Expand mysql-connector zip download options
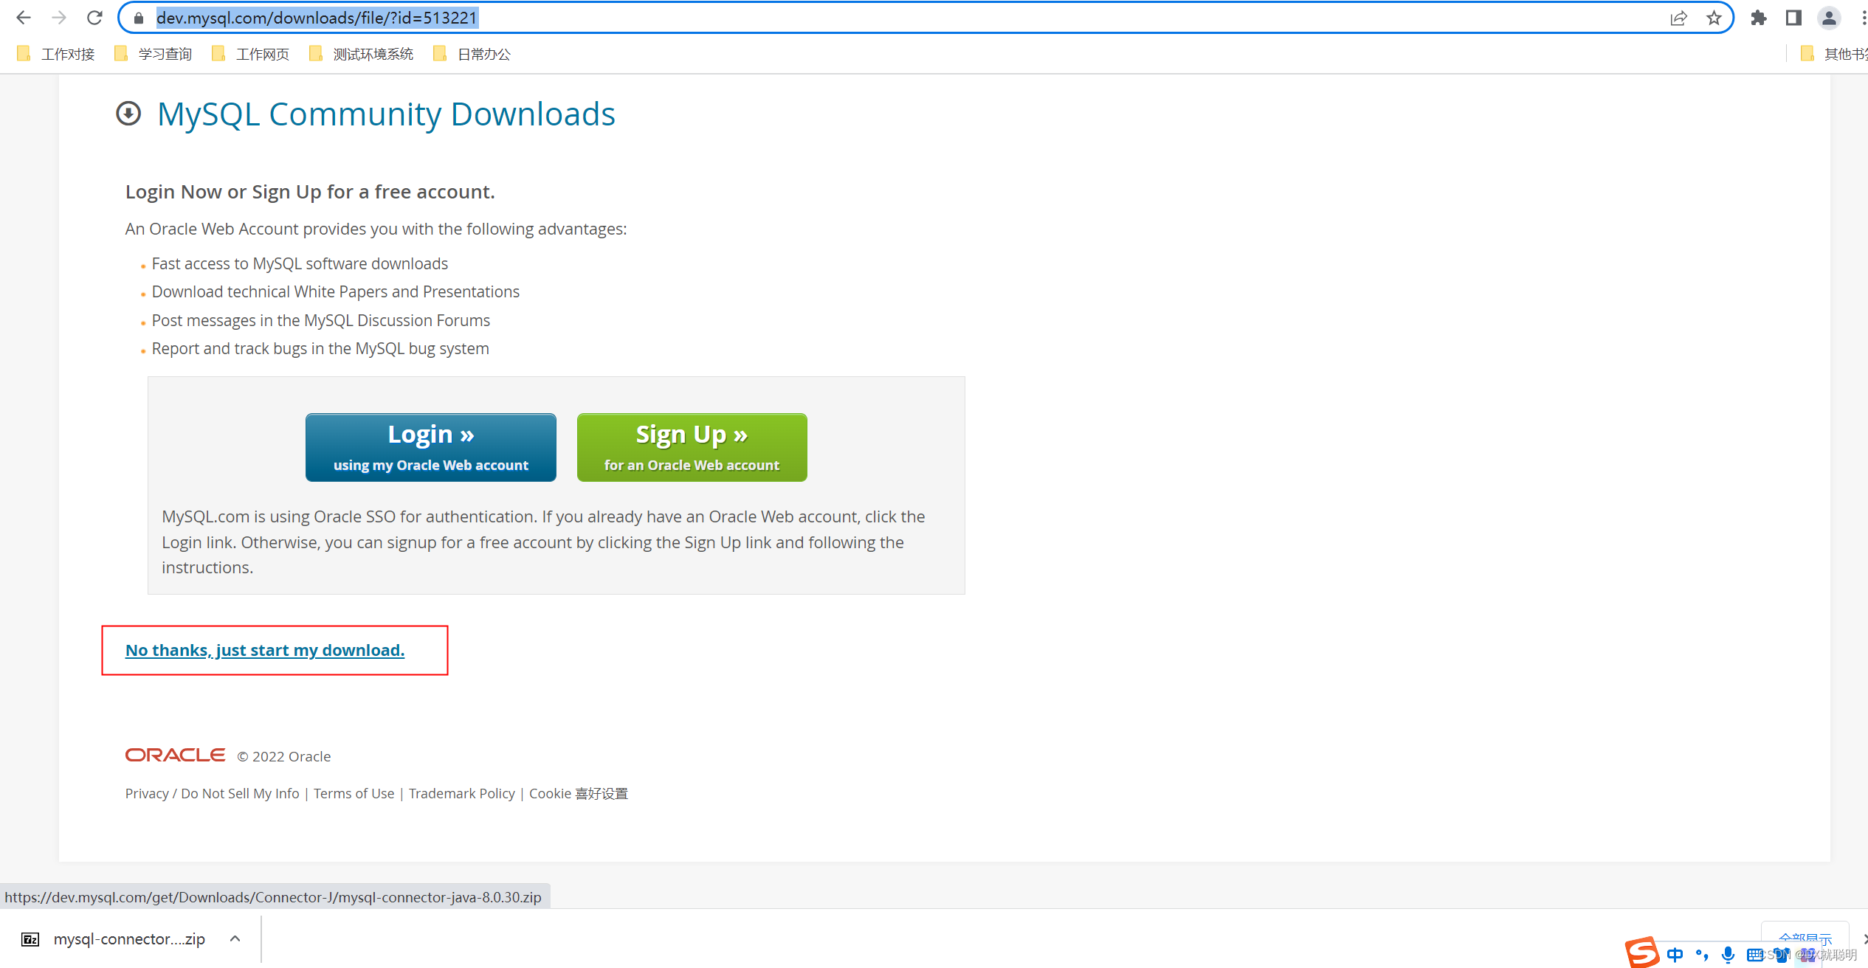This screenshot has height=968, width=1868. point(235,938)
